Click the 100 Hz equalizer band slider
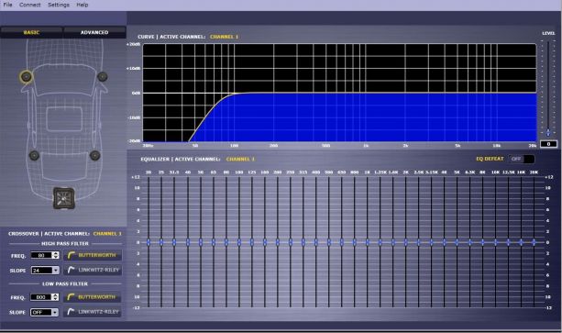 [239, 242]
